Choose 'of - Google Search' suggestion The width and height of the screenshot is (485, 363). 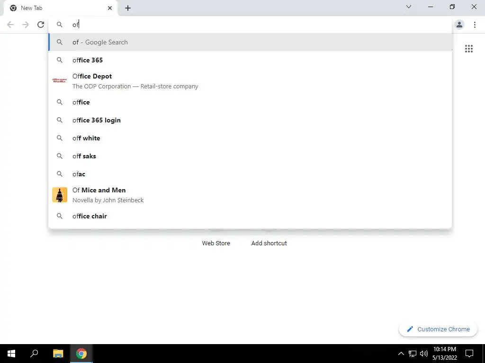[x=250, y=42]
